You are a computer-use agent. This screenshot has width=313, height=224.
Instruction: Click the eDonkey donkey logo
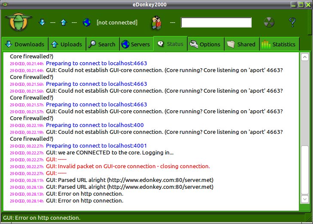click(x=18, y=22)
